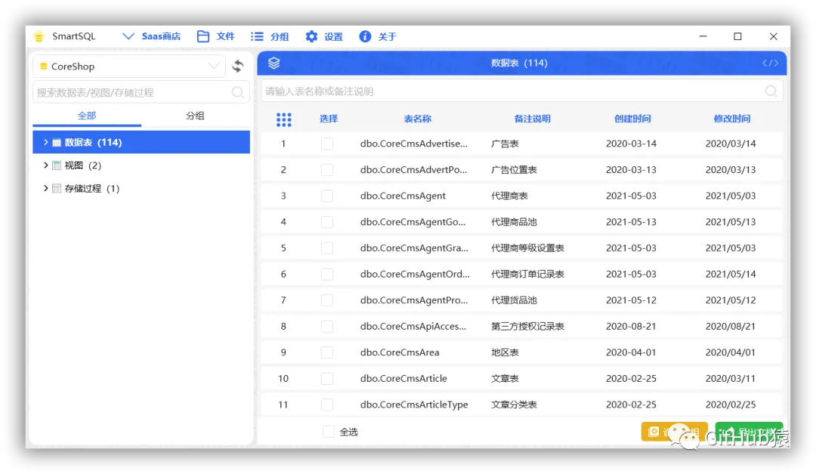Open the CoreShop database dropdown

pos(129,67)
